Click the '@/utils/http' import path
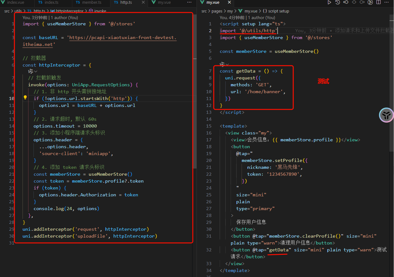This screenshot has width=394, height=277. click(258, 31)
